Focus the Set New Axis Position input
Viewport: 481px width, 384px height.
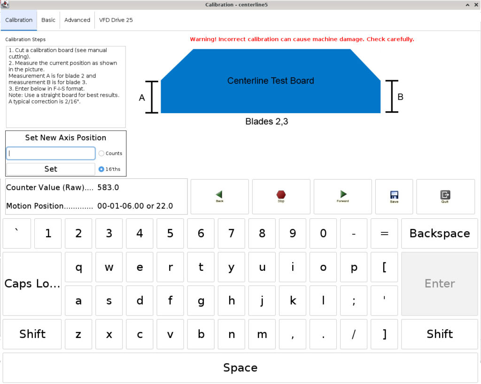click(x=51, y=153)
